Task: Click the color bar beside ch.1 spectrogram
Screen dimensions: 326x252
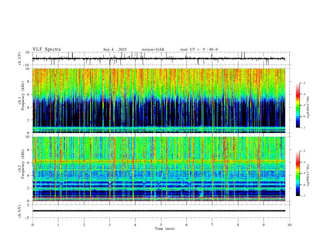Action: tap(298, 105)
